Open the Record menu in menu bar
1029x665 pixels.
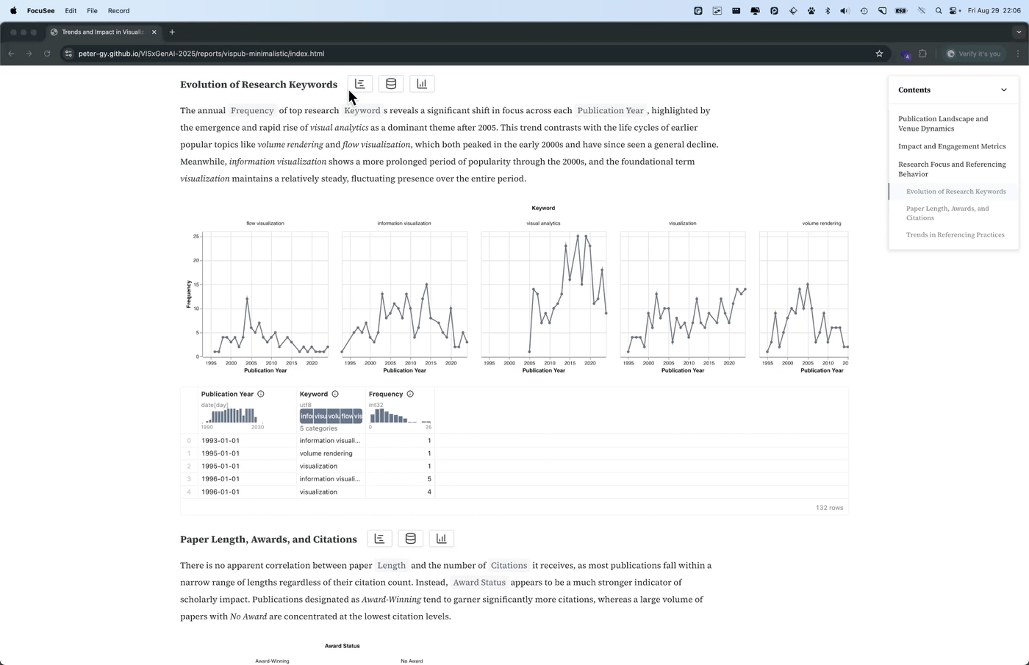[118, 11]
